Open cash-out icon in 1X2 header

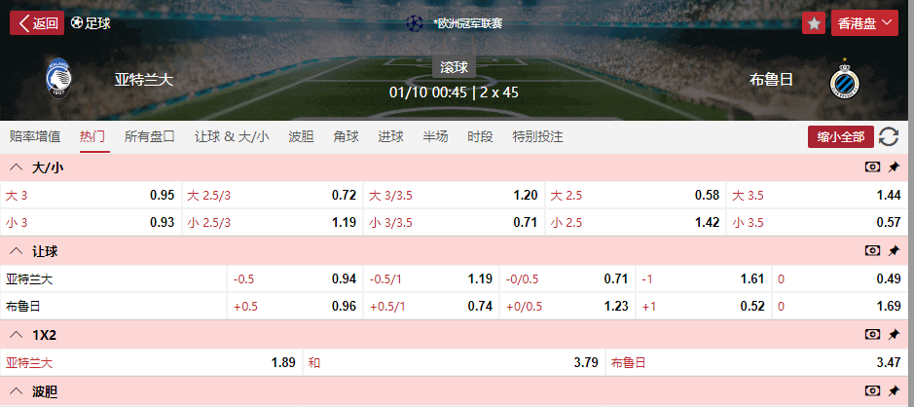tap(872, 335)
